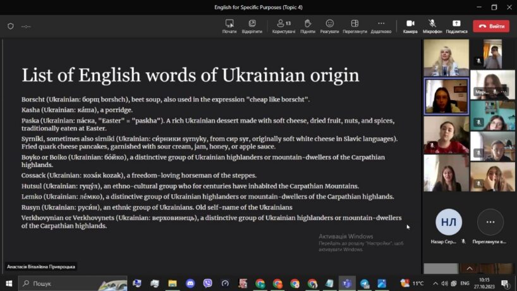Toggle the Камера camera on or off
Screen dimensions: 517x291
[x=410, y=26]
